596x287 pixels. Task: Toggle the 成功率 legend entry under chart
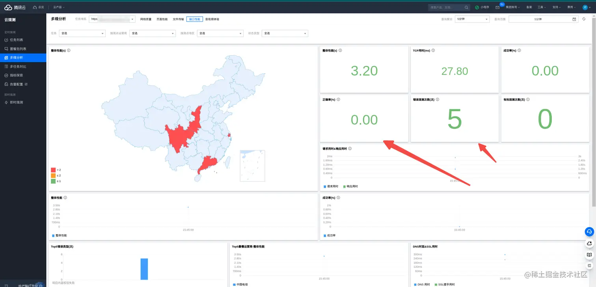329,235
